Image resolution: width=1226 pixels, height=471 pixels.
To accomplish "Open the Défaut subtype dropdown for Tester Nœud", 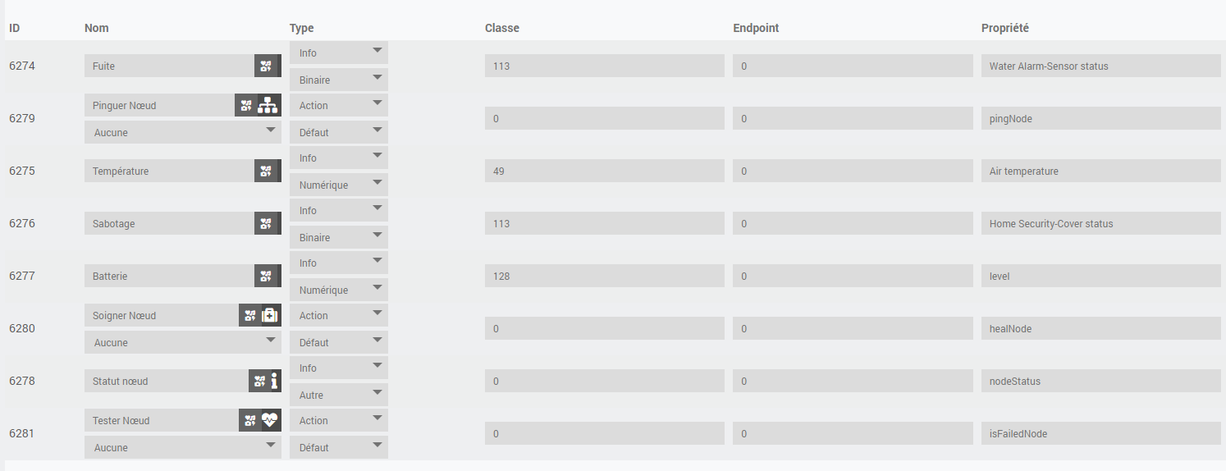I will point(339,447).
